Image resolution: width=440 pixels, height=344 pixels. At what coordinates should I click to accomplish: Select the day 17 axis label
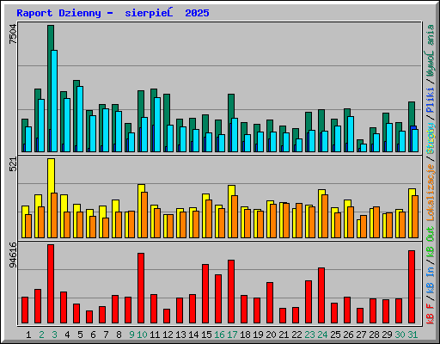coord(232,335)
